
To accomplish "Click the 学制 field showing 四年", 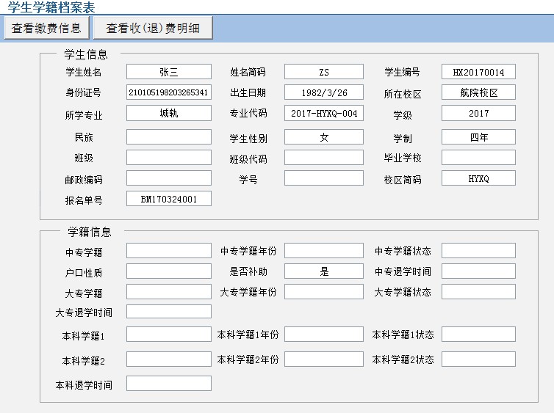I will [478, 137].
